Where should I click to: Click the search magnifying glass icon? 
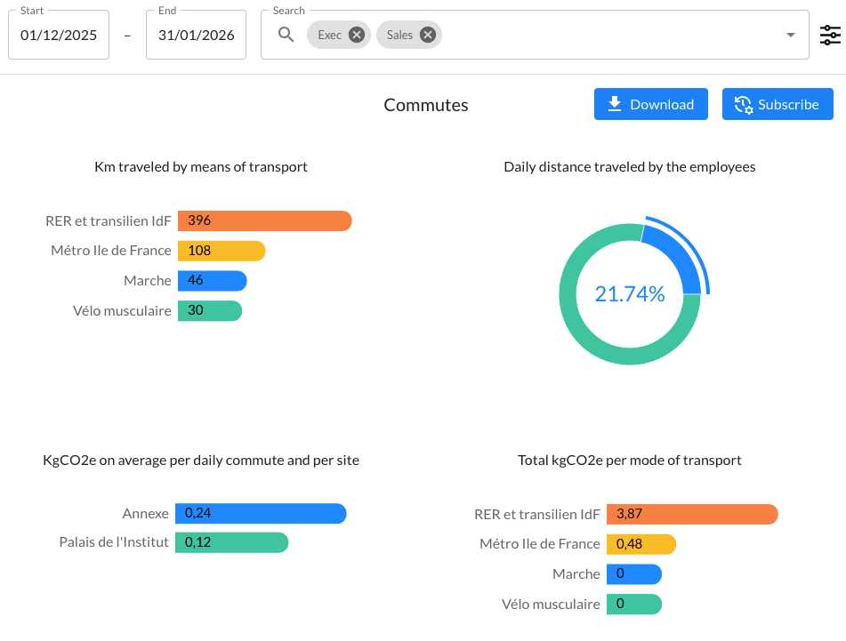285,35
